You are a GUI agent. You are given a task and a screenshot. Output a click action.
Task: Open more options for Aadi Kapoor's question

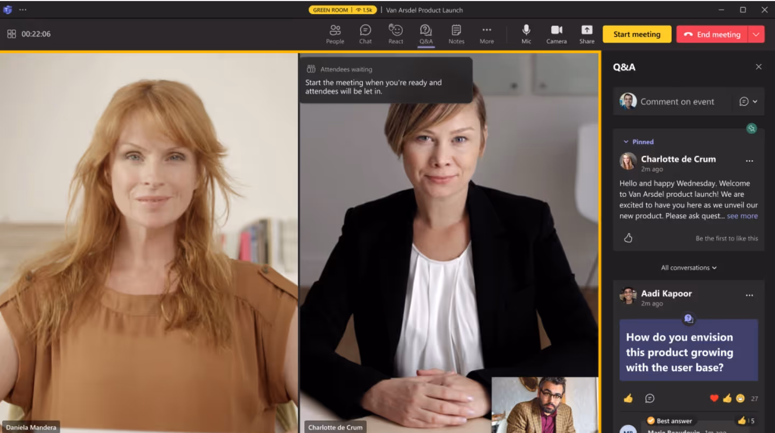(749, 295)
